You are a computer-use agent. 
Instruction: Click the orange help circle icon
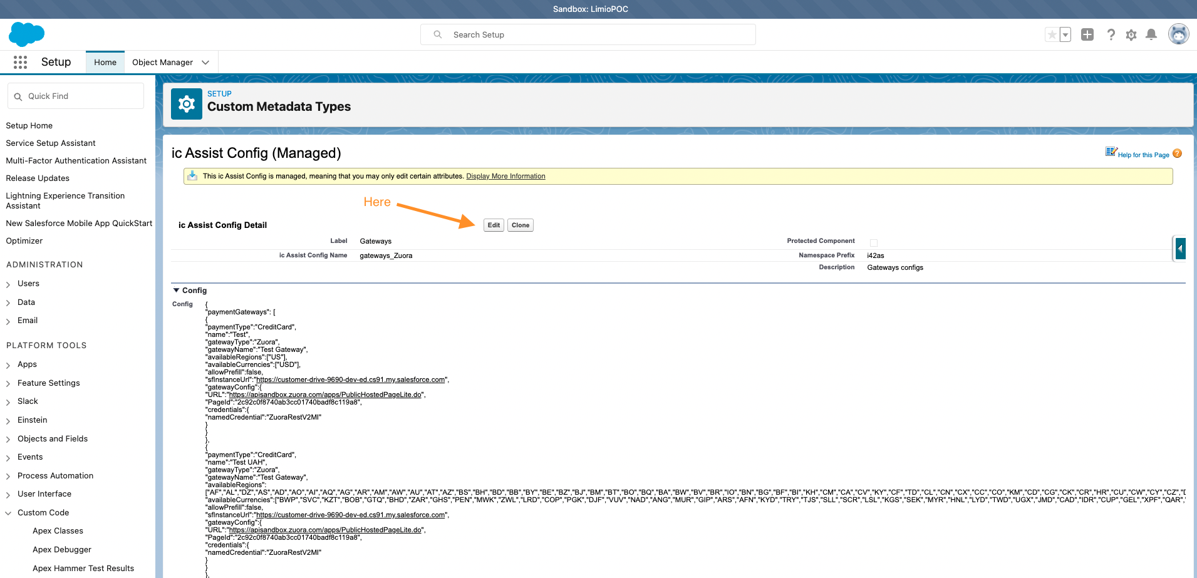(1177, 153)
